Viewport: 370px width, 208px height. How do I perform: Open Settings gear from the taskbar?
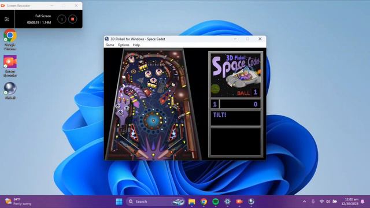click(x=227, y=202)
